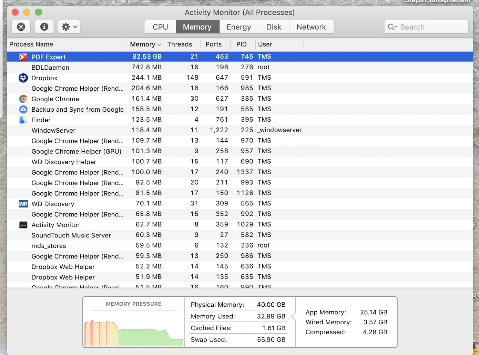479x355 pixels.
Task: Select Chrome Helper row using 204.6 MB
Action: click(240, 88)
